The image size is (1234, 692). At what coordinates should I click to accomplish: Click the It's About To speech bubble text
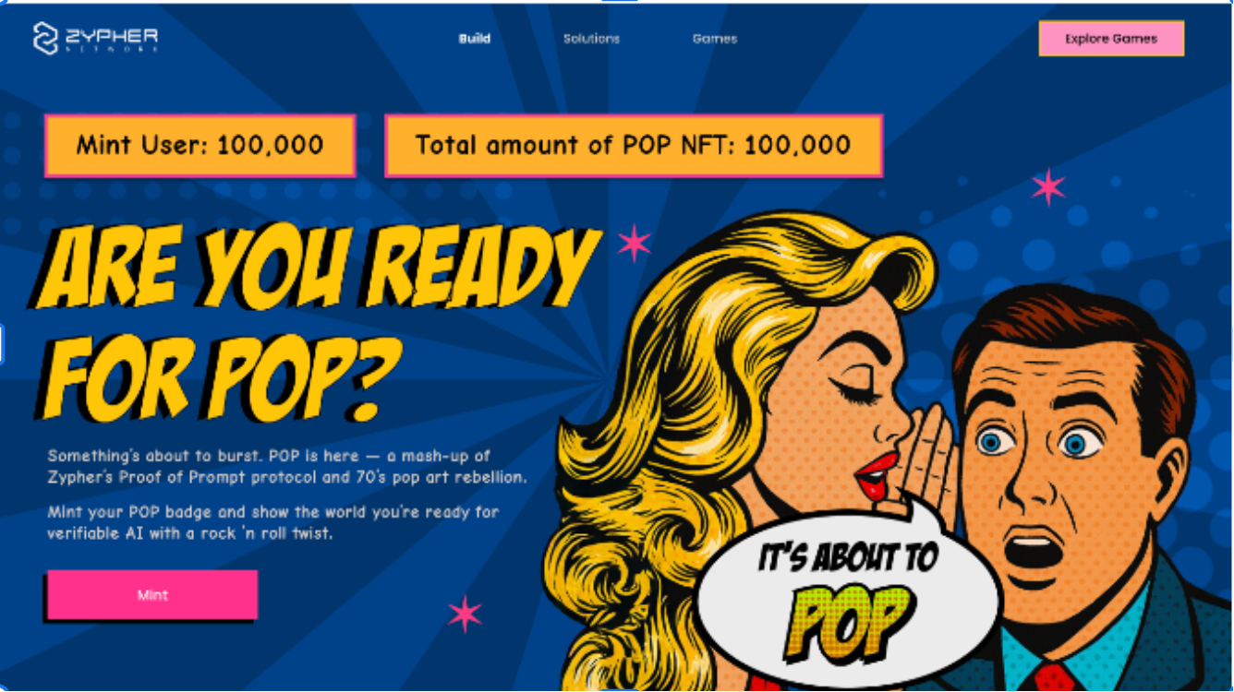point(848,557)
